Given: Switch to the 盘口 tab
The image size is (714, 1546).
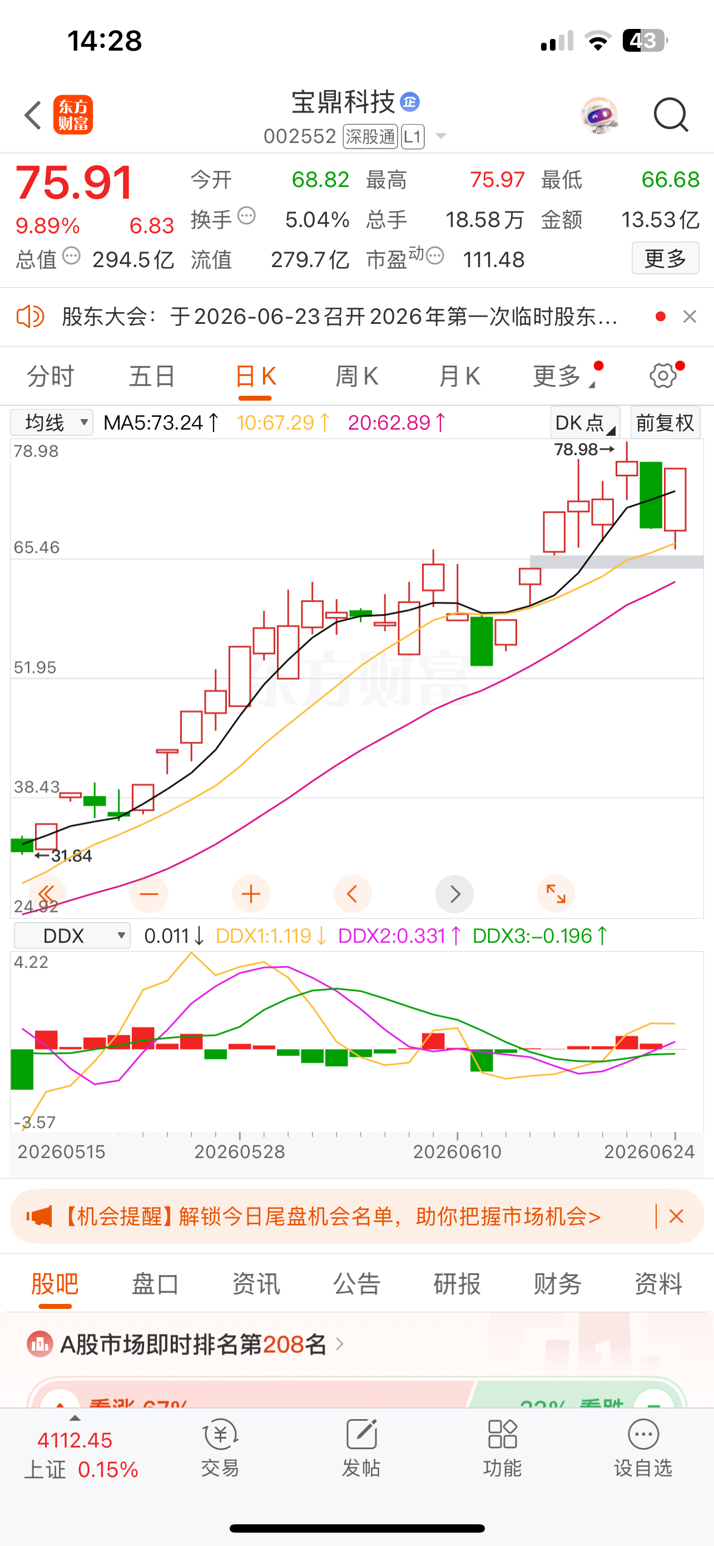Looking at the screenshot, I should [155, 1284].
